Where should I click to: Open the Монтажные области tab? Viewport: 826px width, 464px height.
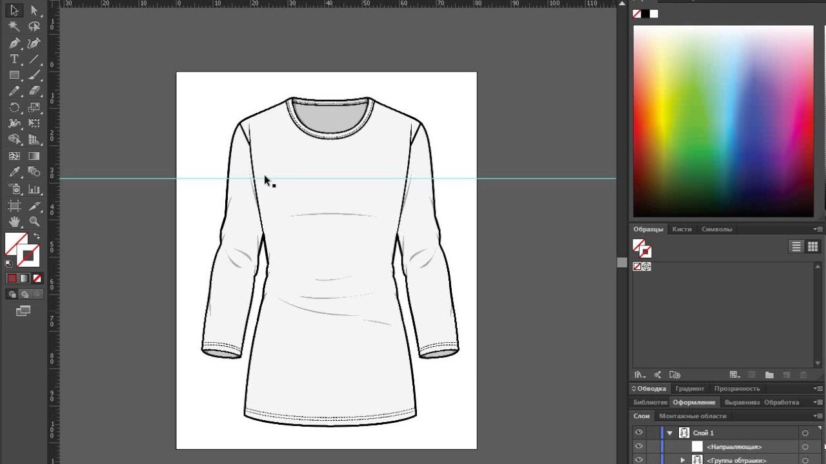point(692,416)
